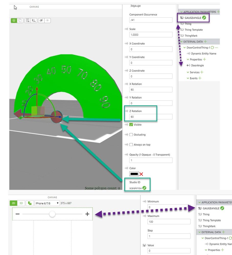Click the Component Occurrence field
Image resolution: width=232 pixels, height=255 pixels.
(x=151, y=20)
